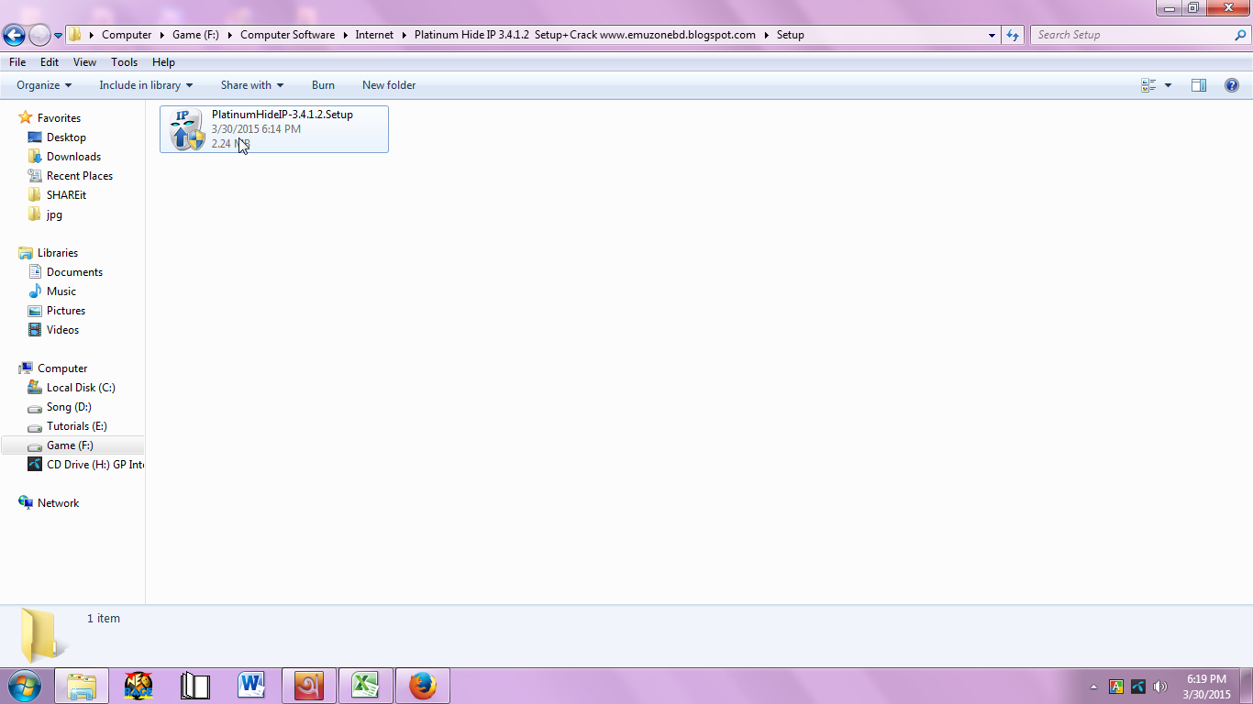Go to Internet folder in the breadcrumb
The image size is (1253, 704).
point(374,35)
